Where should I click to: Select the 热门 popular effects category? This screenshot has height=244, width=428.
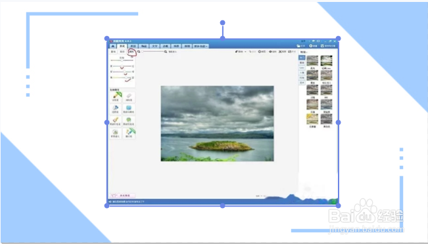click(302, 58)
